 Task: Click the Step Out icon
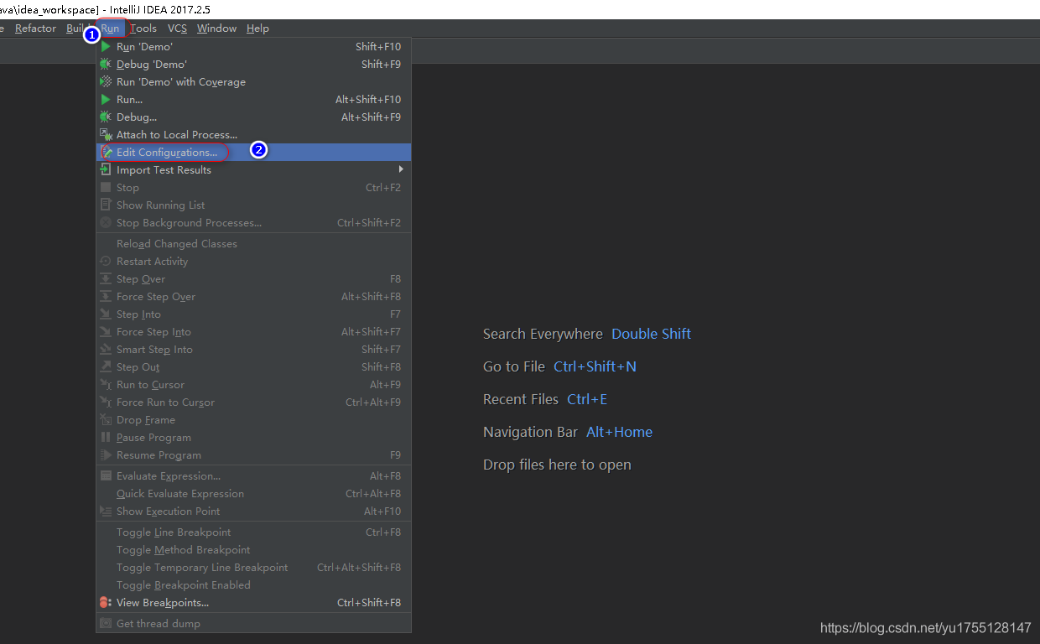click(106, 367)
